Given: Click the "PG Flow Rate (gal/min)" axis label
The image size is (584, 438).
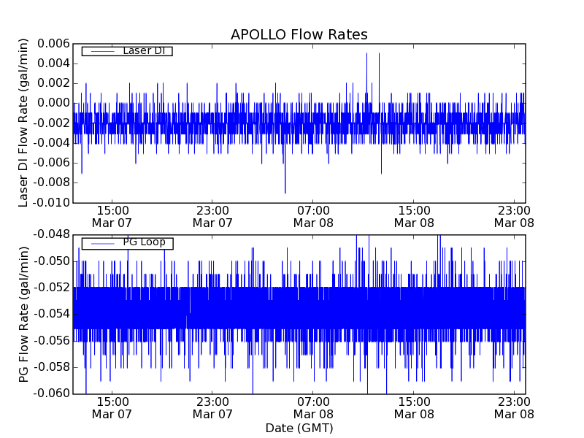Looking at the screenshot, I should coord(24,314).
